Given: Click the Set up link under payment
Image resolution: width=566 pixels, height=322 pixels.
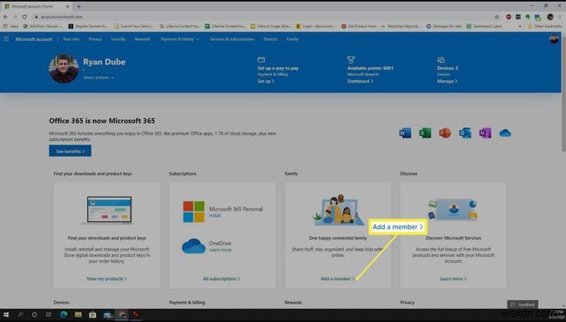Looking at the screenshot, I should click(x=266, y=81).
